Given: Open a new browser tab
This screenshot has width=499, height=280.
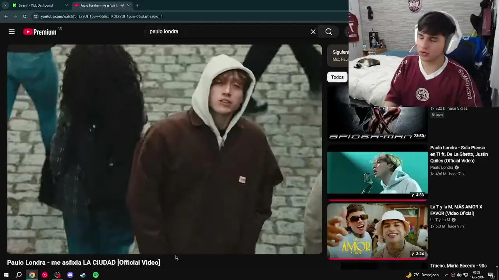Looking at the screenshot, I should 138,5.
